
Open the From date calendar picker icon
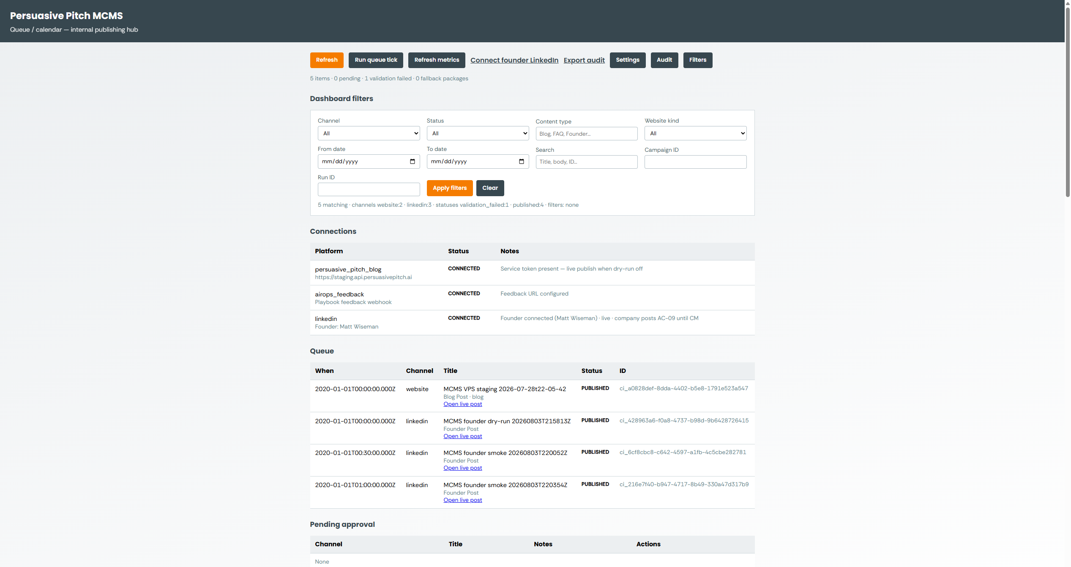(412, 162)
